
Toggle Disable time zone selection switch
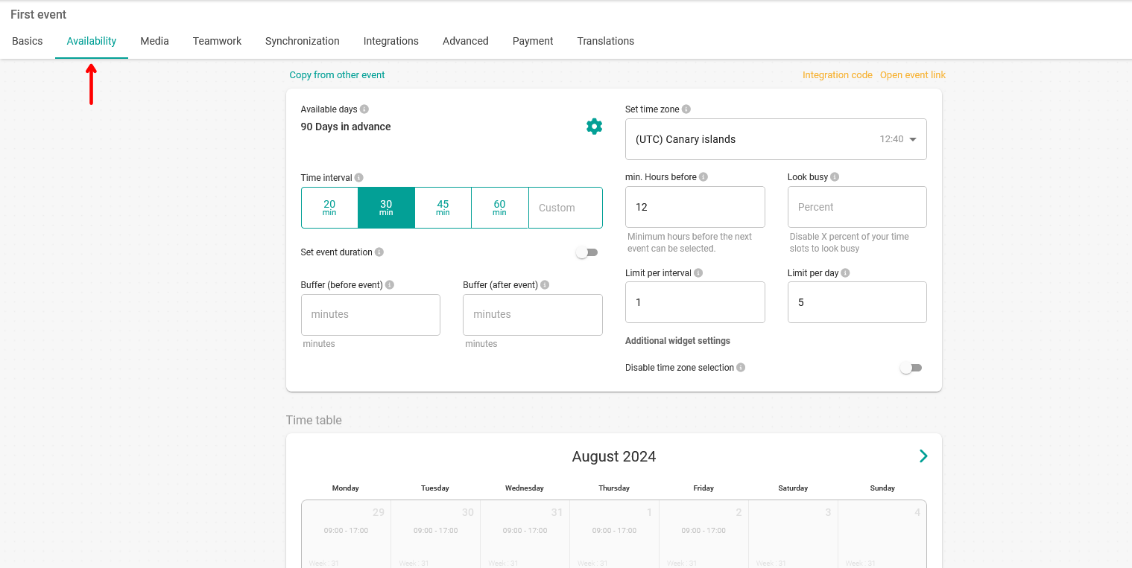click(911, 368)
